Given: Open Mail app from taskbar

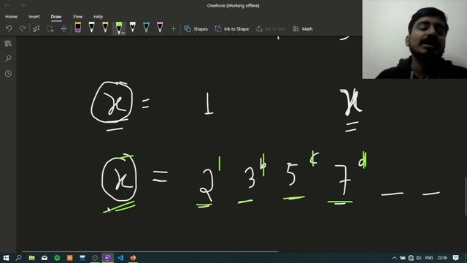Looking at the screenshot, I should tap(45, 258).
